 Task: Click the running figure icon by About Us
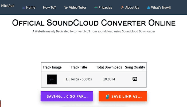click(x=122, y=7)
